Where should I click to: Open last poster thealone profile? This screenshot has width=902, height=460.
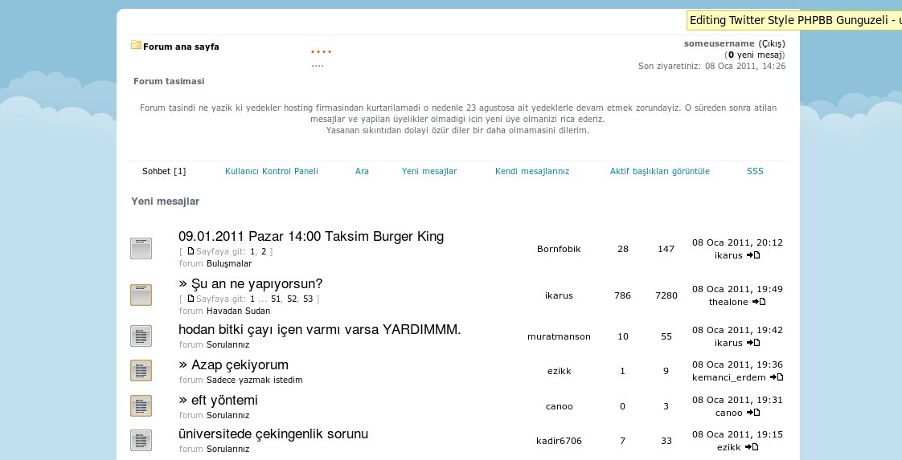tap(728, 302)
